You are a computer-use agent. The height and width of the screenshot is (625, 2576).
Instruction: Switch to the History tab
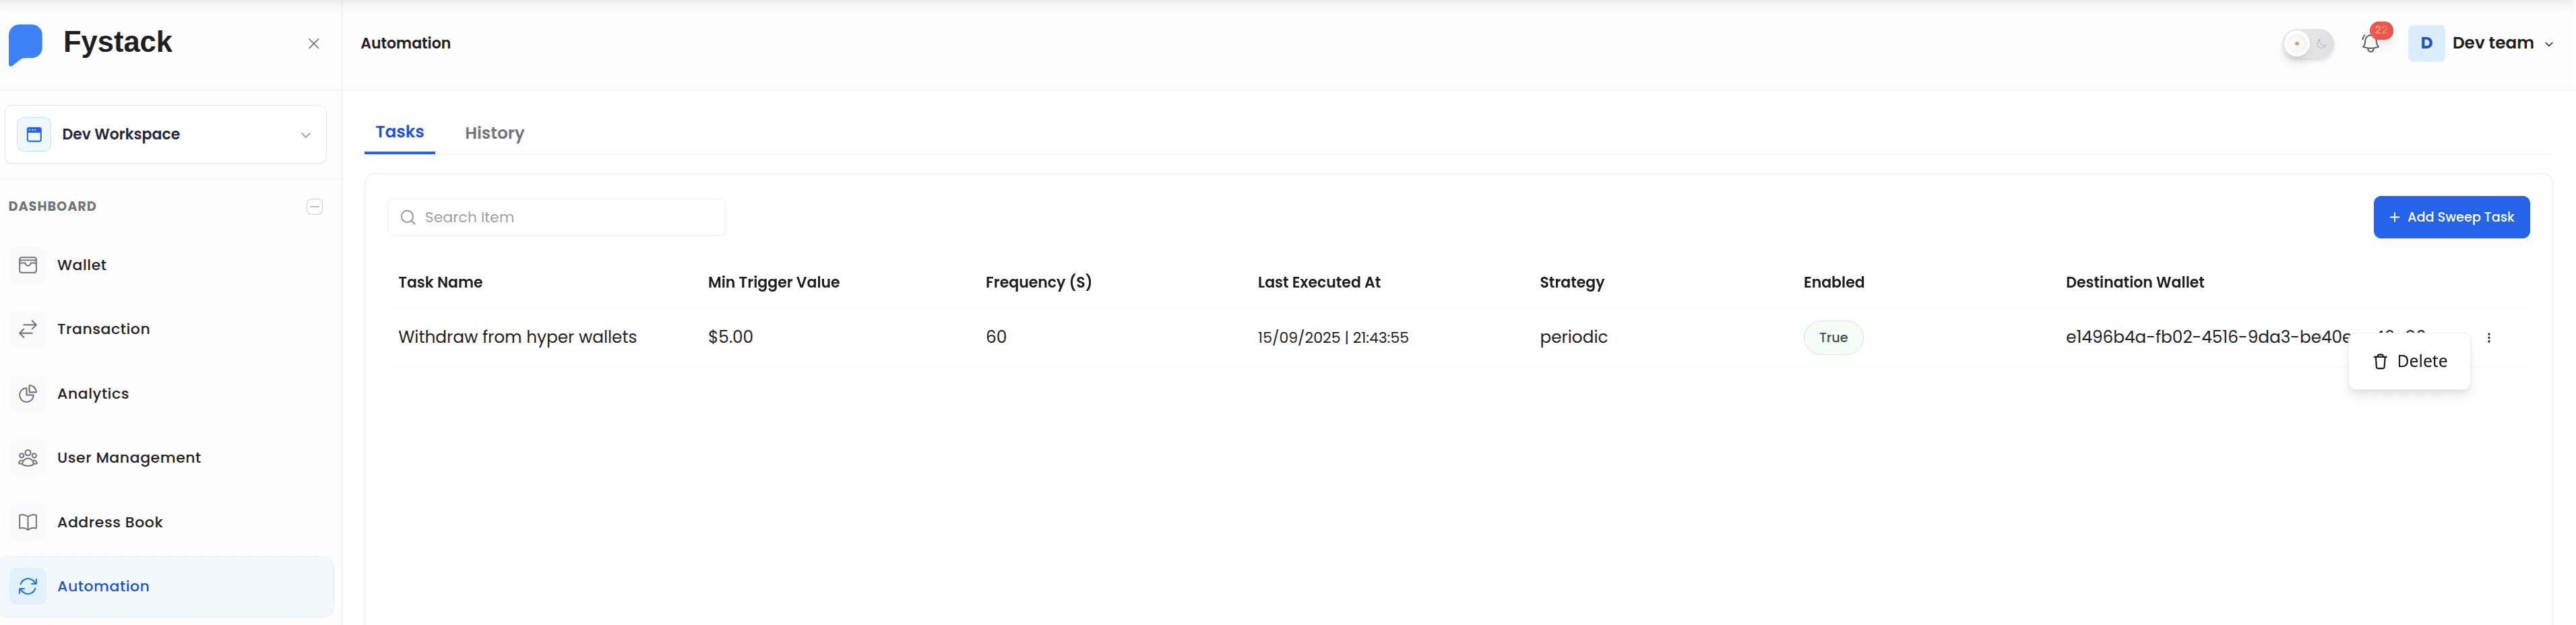pyautogui.click(x=494, y=133)
